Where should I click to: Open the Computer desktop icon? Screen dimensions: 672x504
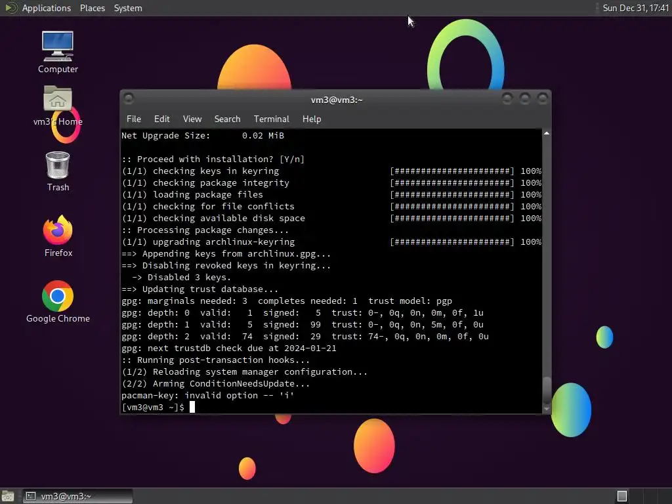tap(58, 51)
